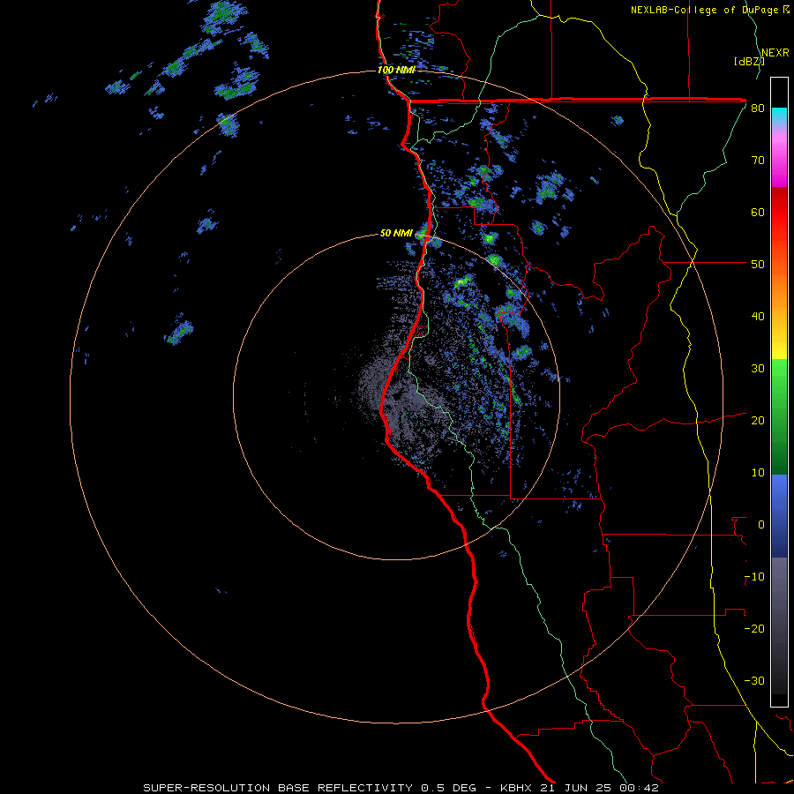Click the 10 value on dBZ scale

click(x=758, y=473)
